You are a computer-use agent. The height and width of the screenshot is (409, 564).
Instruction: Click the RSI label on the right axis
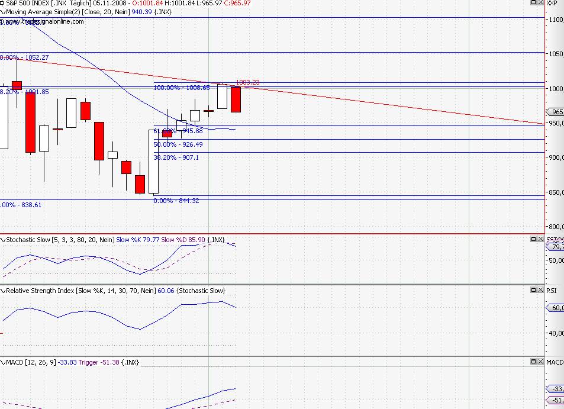[552, 291]
